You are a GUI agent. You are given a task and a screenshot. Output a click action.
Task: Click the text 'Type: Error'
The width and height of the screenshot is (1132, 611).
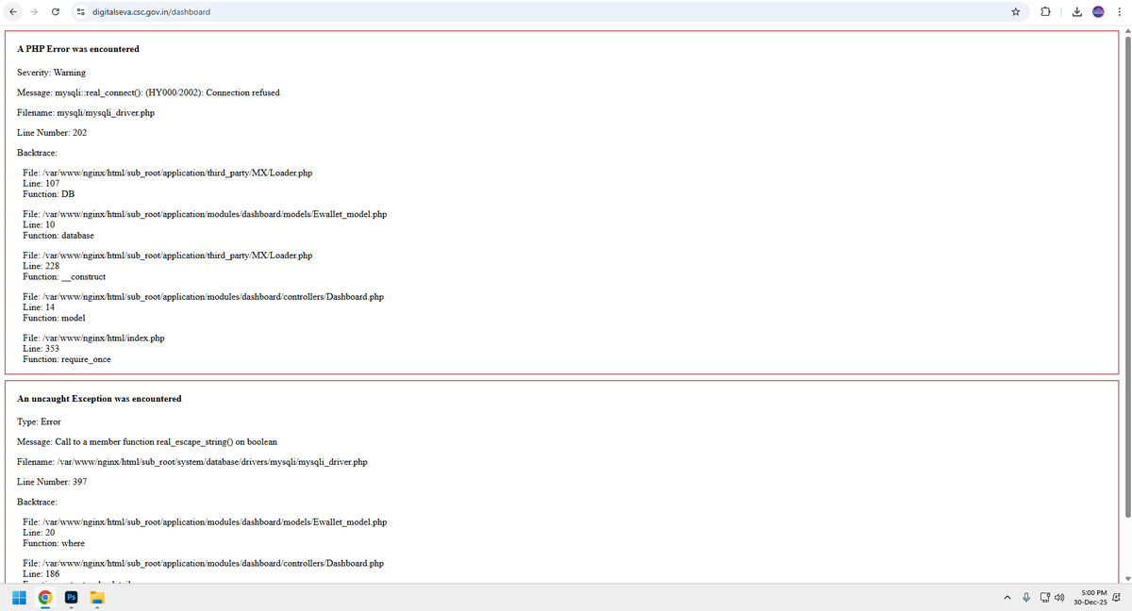(39, 422)
